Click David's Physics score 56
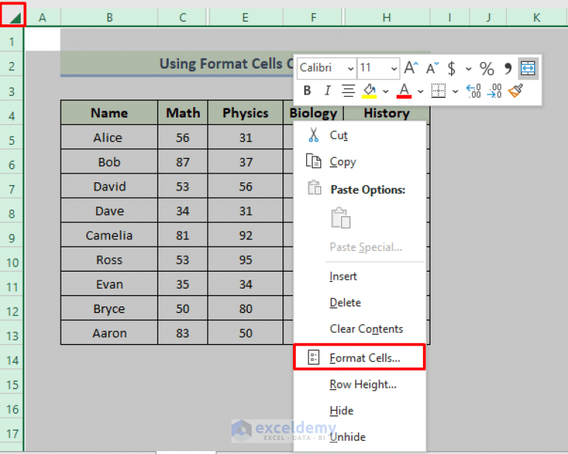 coord(246,186)
